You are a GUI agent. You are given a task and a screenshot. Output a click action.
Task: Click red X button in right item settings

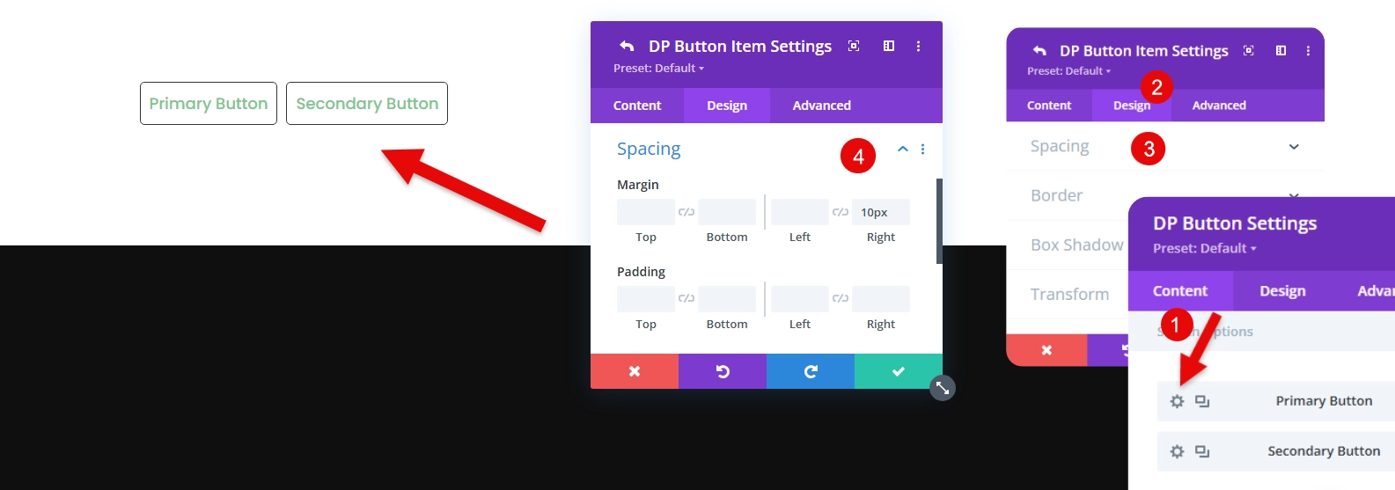point(1046,350)
